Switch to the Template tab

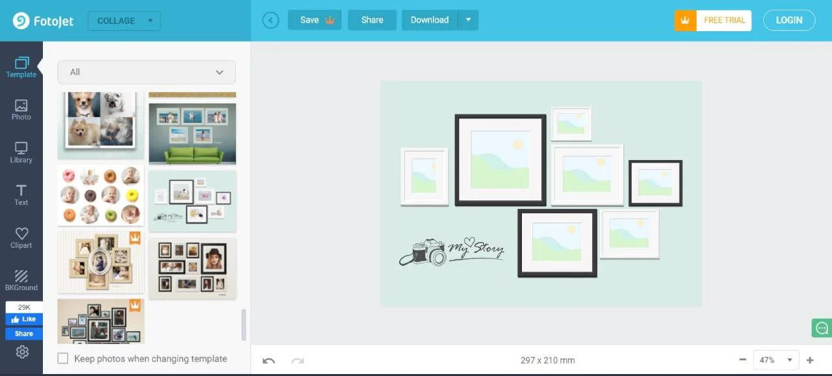pyautogui.click(x=21, y=67)
